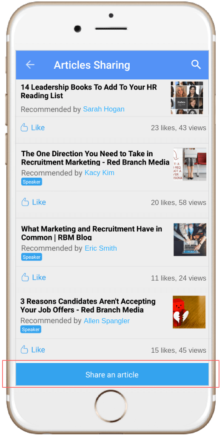222x436 pixels.
Task: Open Eric Smith's profile link
Action: (101, 248)
